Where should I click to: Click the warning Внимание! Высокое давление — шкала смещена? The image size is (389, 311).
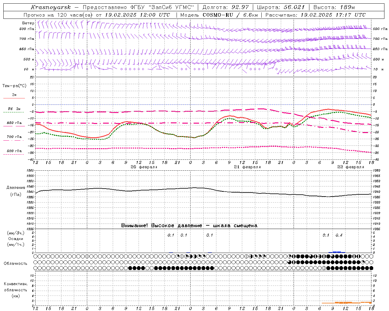click(189, 225)
